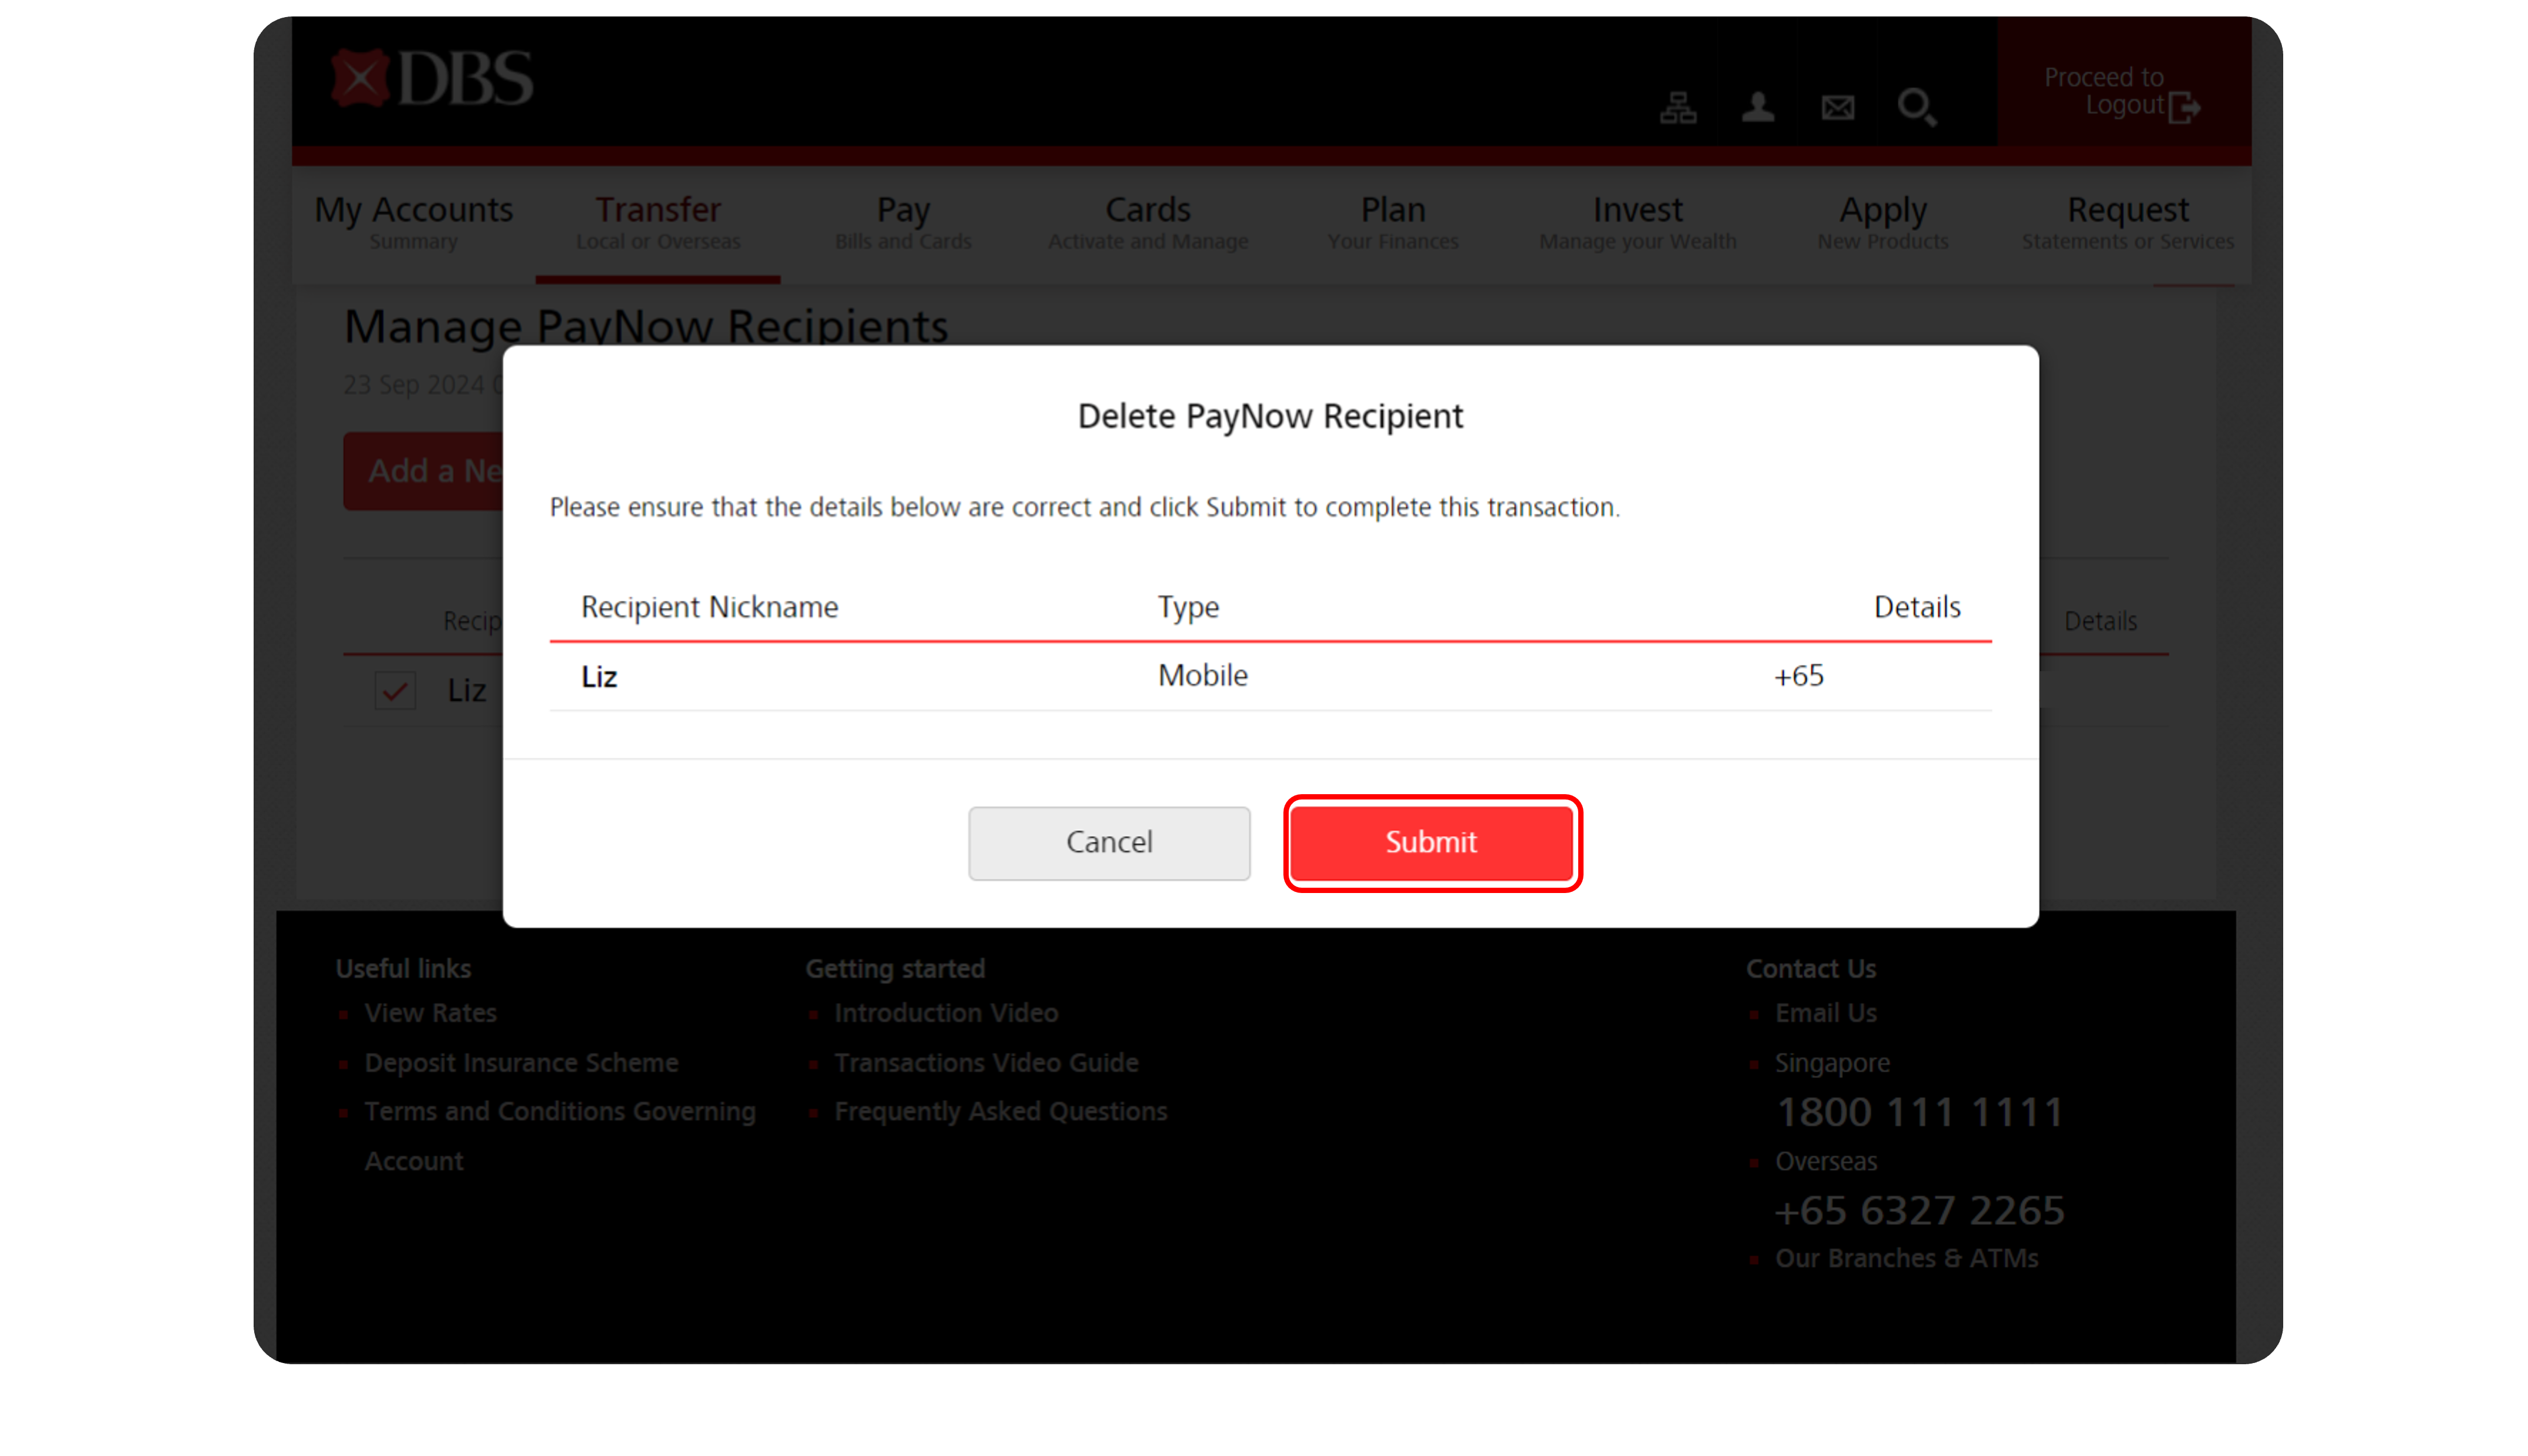2528x1456 pixels.
Task: Click Mobile type cell in dialog
Action: point(1202,676)
